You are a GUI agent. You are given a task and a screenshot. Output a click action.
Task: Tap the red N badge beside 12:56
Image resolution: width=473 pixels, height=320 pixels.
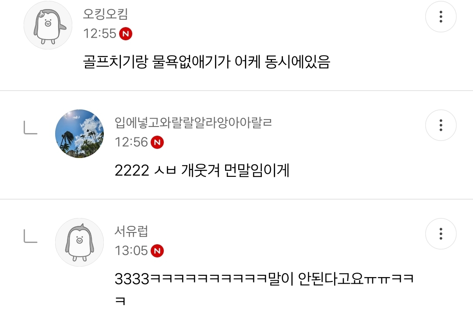pyautogui.click(x=157, y=142)
